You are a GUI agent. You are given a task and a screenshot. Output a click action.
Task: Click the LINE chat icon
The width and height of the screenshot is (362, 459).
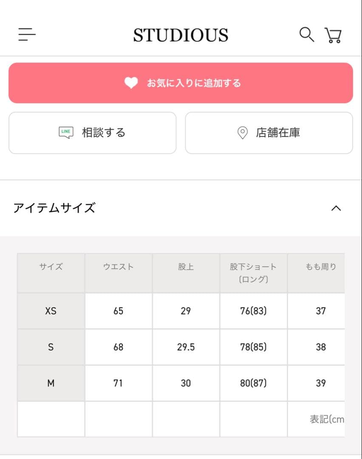click(x=66, y=133)
